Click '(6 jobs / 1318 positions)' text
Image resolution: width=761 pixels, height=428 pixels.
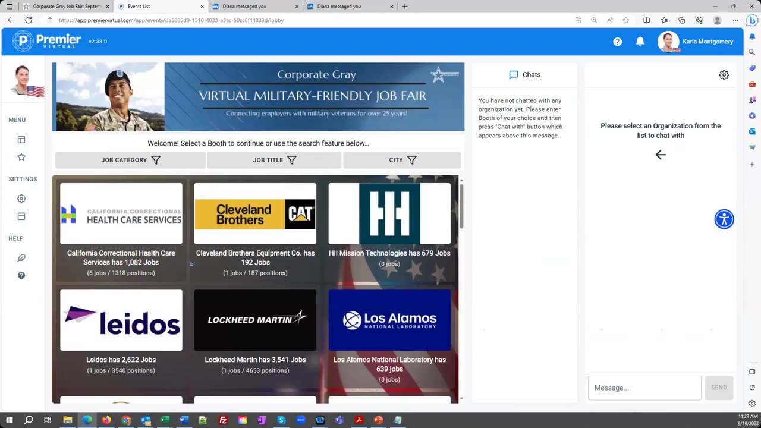click(121, 273)
